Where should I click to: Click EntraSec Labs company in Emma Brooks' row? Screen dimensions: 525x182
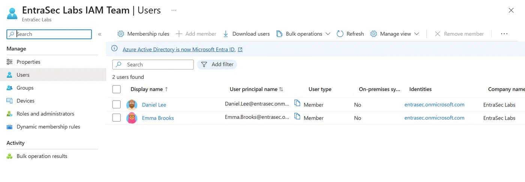[499, 118]
